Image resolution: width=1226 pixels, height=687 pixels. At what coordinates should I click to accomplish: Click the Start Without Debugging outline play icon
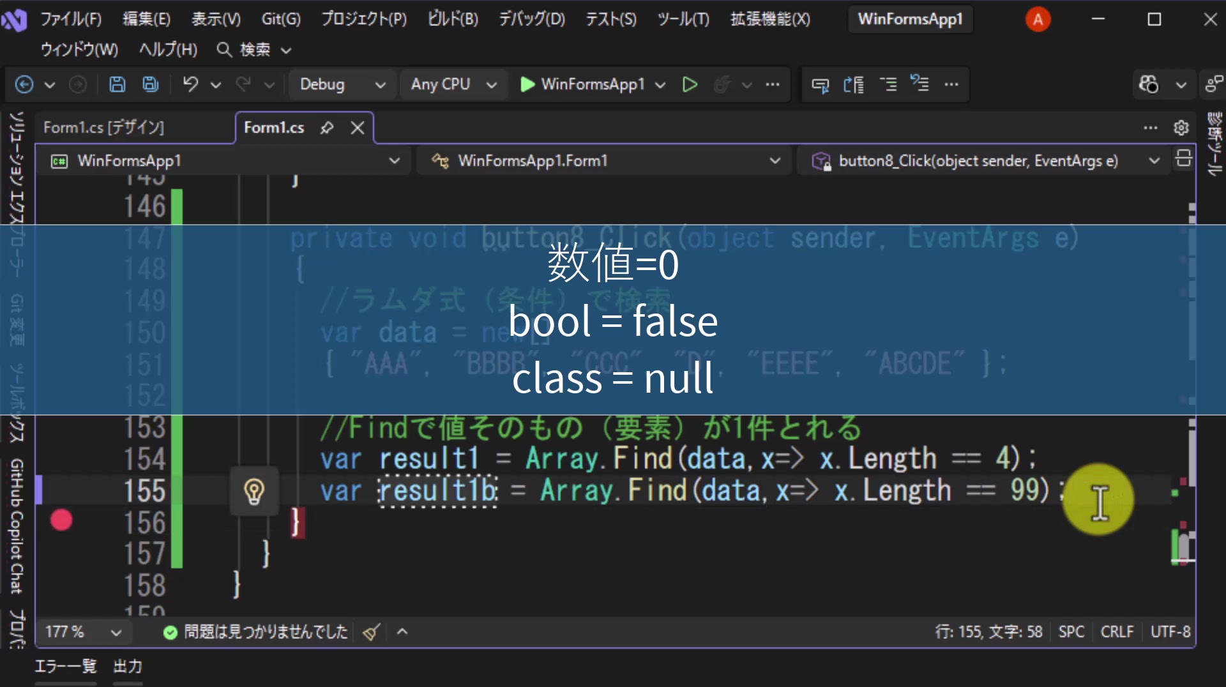click(x=690, y=84)
